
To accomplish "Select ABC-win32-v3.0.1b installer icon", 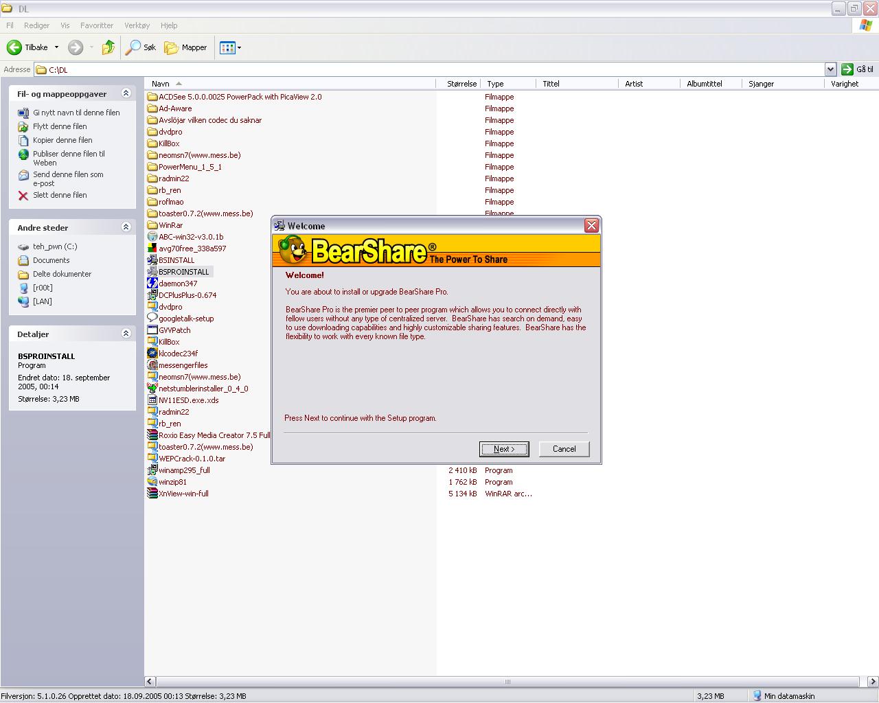I will coord(152,237).
